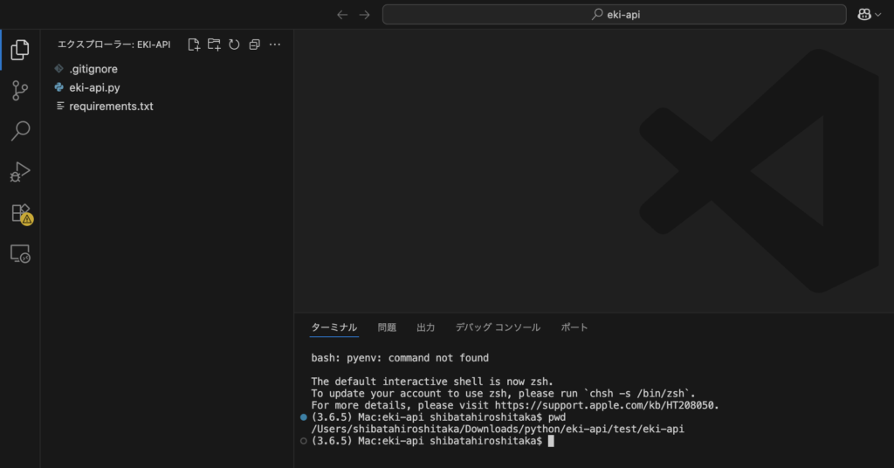
Task: Click the terminal path output line
Action: [497, 429]
